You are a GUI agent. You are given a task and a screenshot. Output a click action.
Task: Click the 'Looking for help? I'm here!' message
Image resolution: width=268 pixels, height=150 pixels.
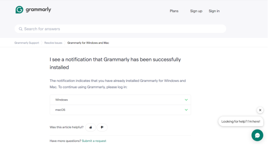click(241, 121)
